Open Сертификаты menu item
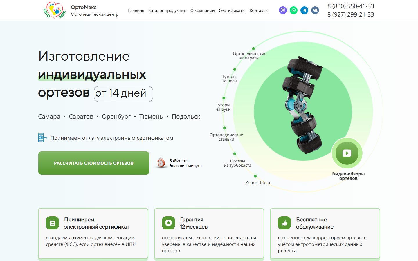 click(232, 10)
